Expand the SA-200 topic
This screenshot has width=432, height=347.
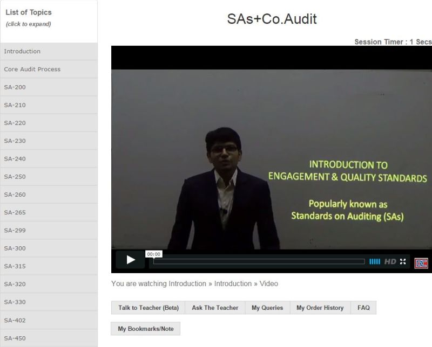[49, 87]
